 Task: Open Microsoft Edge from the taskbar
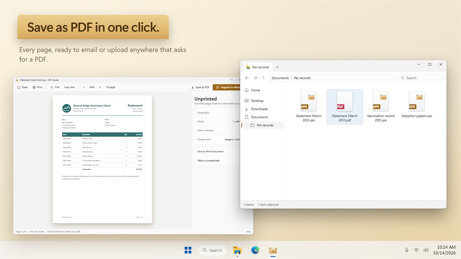[255, 250]
